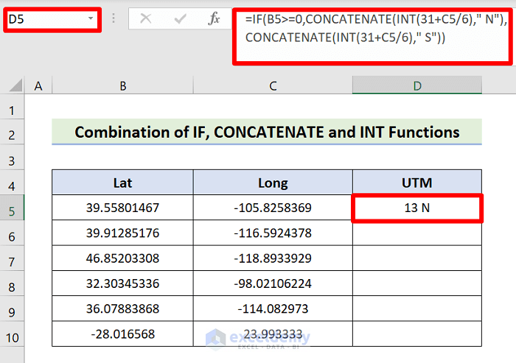This screenshot has width=516, height=363.
Task: Click the title cell about IF, CONCATENATE
Action: 267,133
